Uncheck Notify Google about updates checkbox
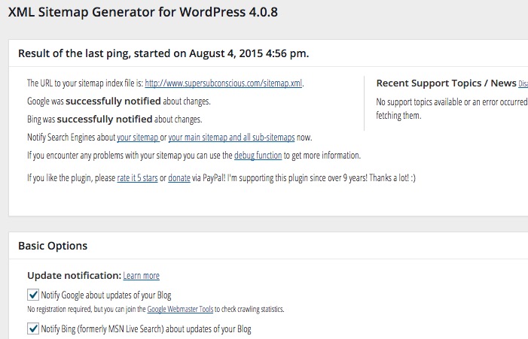 click(x=33, y=295)
